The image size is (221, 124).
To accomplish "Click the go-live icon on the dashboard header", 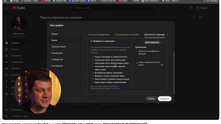I will [x=200, y=17].
